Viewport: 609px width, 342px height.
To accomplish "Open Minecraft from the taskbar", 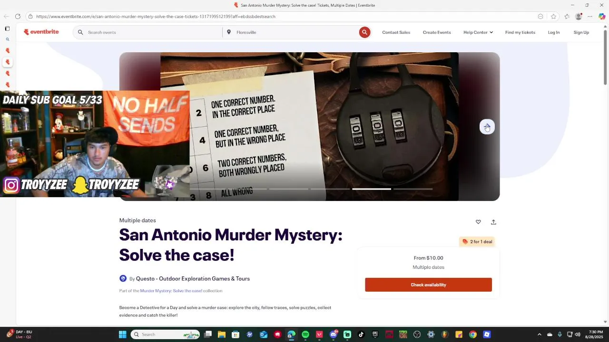I will pyautogui.click(x=403, y=334).
